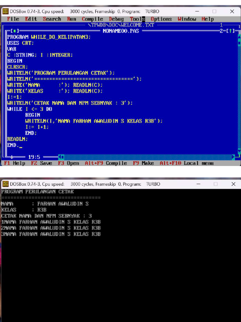Click the final END. line in editor
The height and width of the screenshot is (322, 241).
pyautogui.click(x=13, y=145)
